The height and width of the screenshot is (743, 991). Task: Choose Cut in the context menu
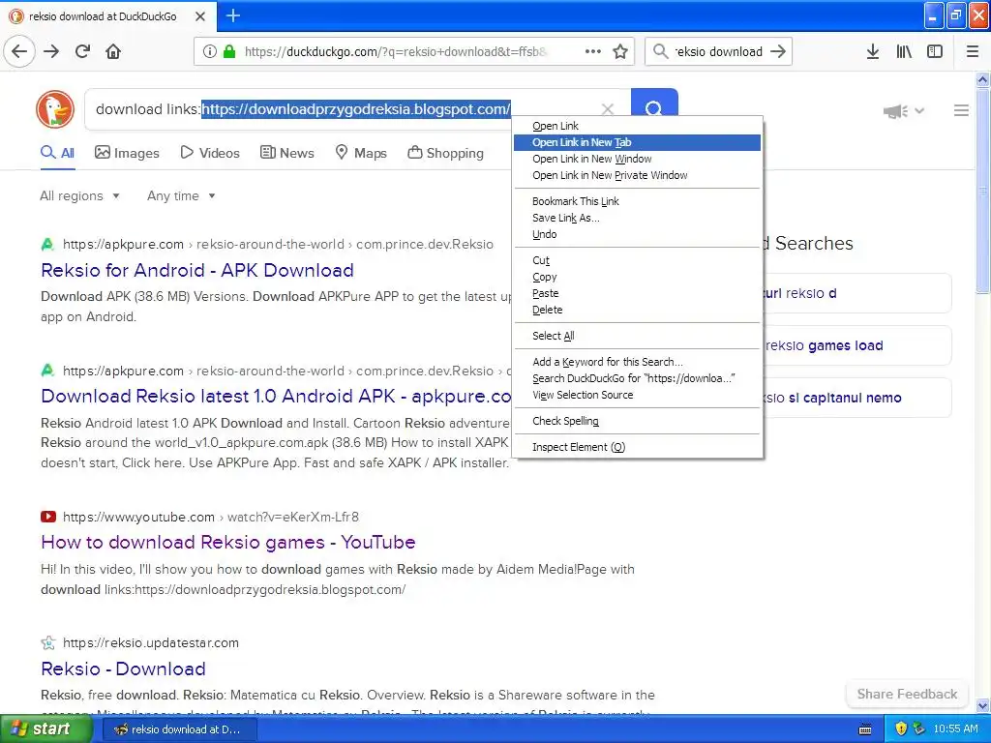pos(637,260)
